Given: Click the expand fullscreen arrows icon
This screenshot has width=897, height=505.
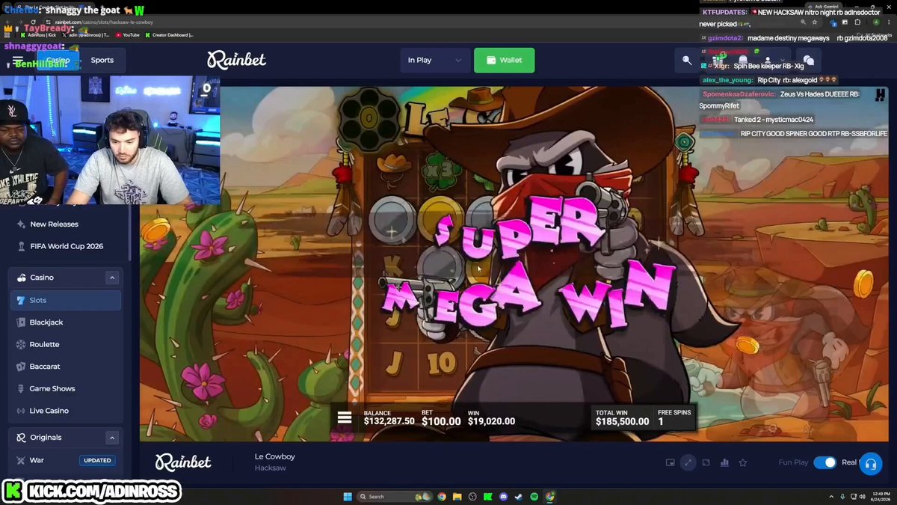Looking at the screenshot, I should 688,462.
